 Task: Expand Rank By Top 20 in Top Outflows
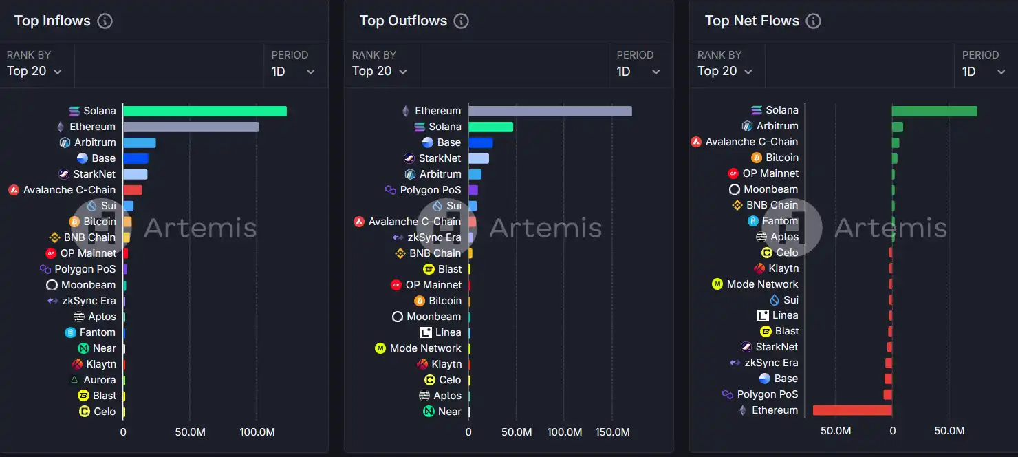coord(380,71)
